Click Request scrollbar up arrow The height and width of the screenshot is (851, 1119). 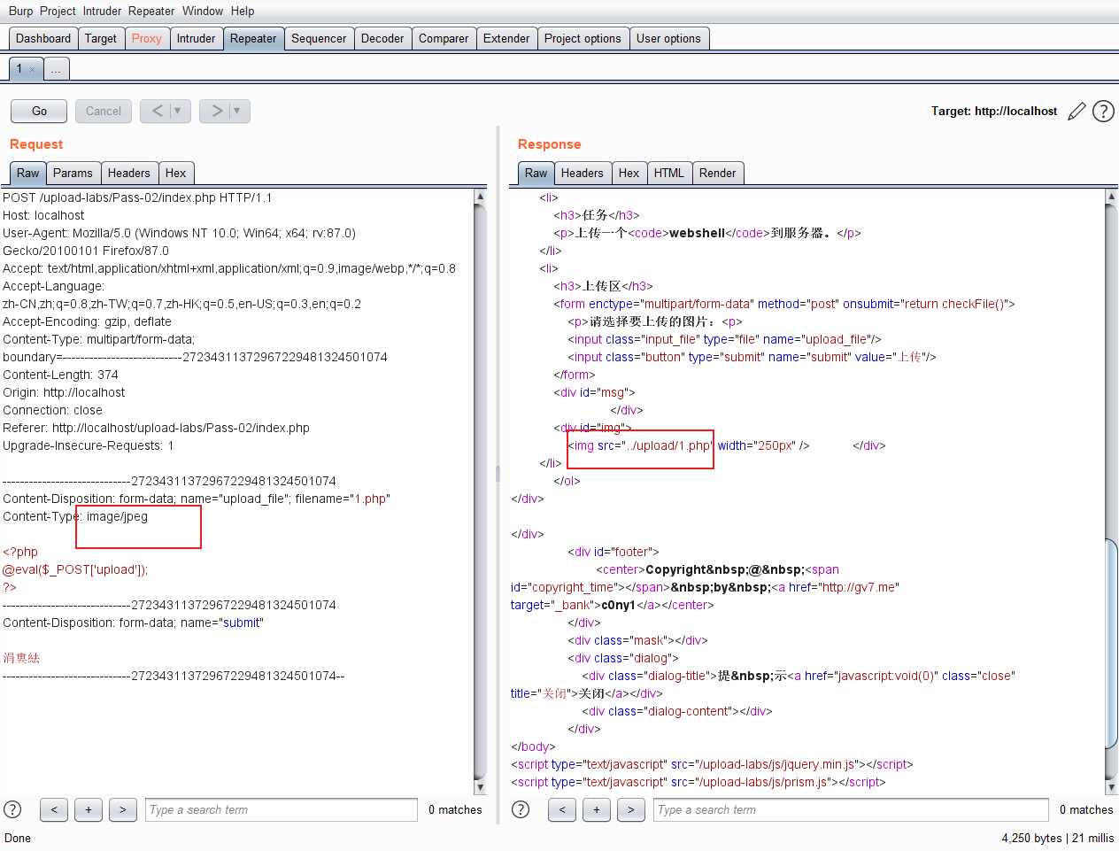[480, 197]
